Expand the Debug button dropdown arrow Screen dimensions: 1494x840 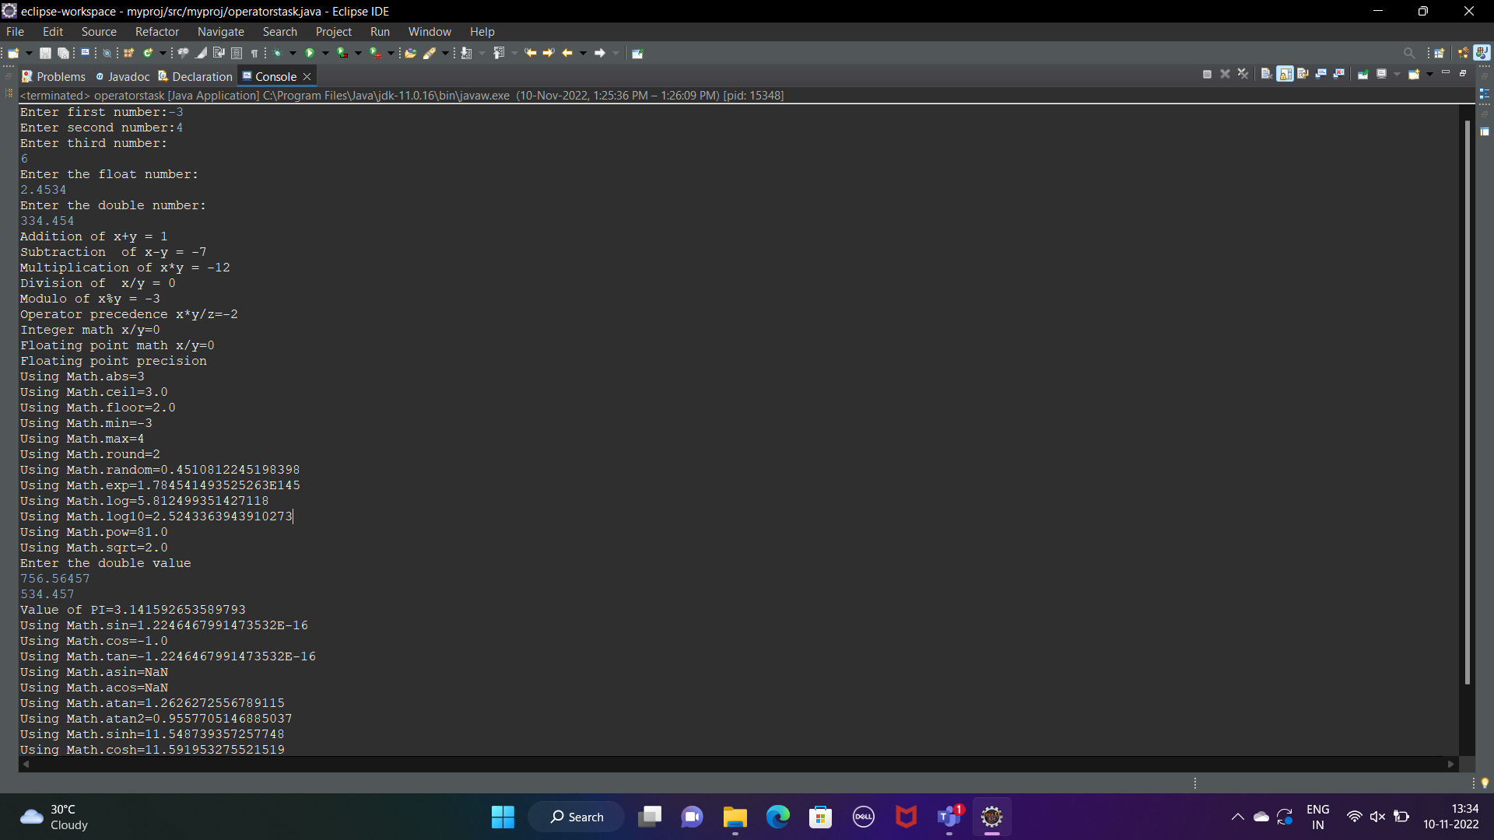(293, 53)
